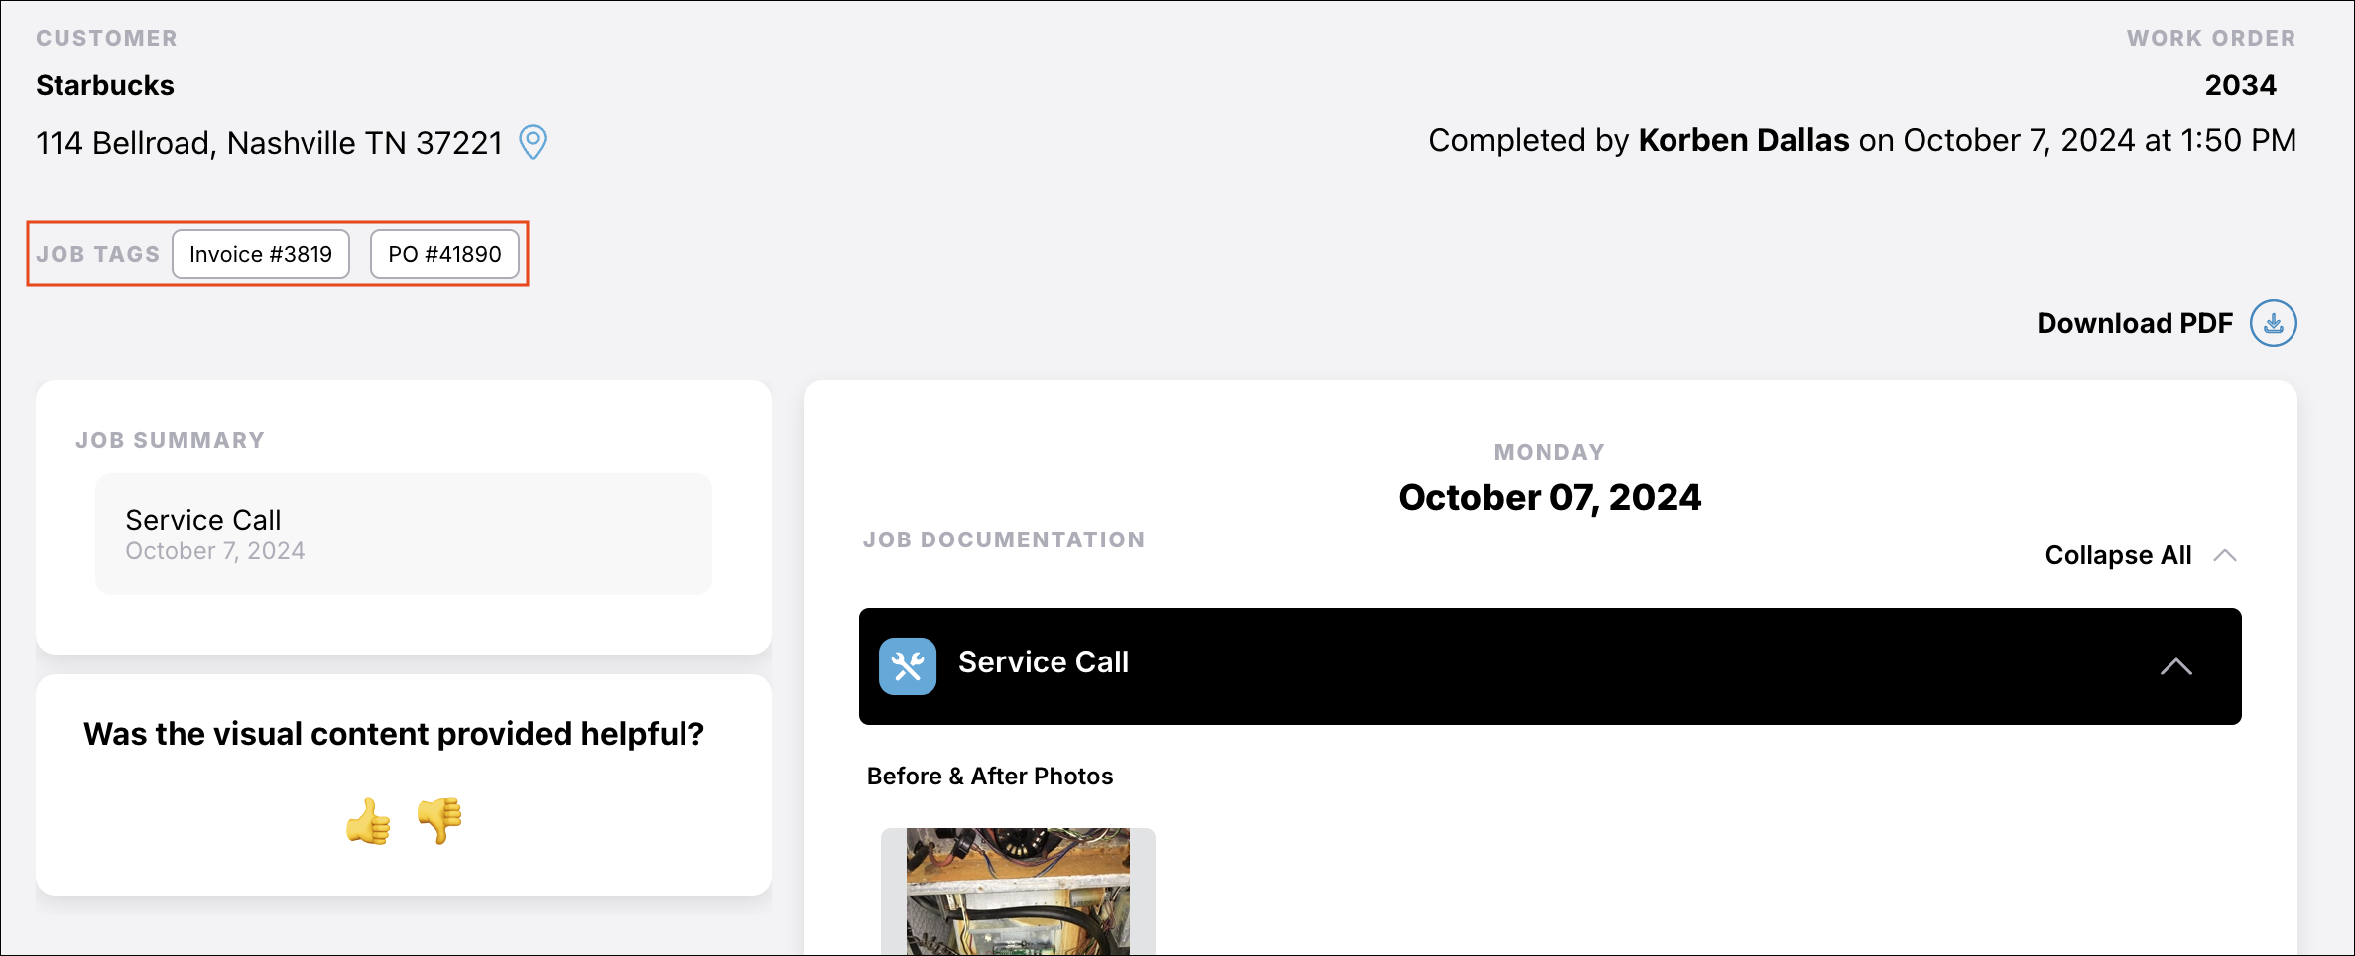Viewport: 2355px width, 956px height.
Task: Click the Korben Dallas name
Action: [1743, 140]
